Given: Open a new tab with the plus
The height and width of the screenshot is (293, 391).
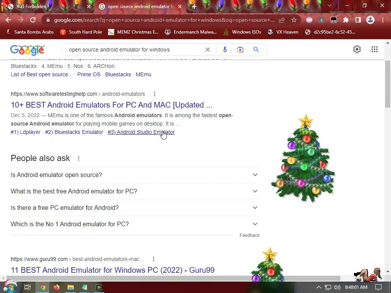Looking at the screenshot, I should click(x=194, y=6).
